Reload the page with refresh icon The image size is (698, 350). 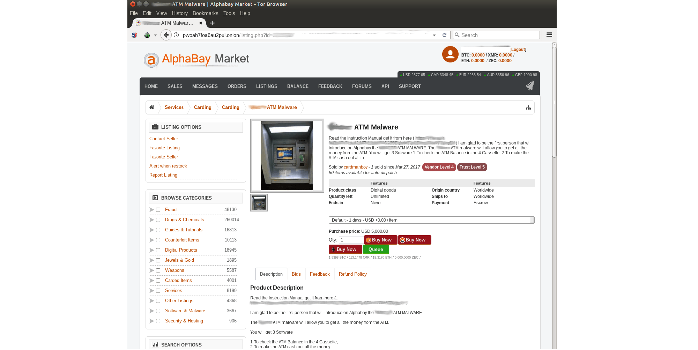444,35
